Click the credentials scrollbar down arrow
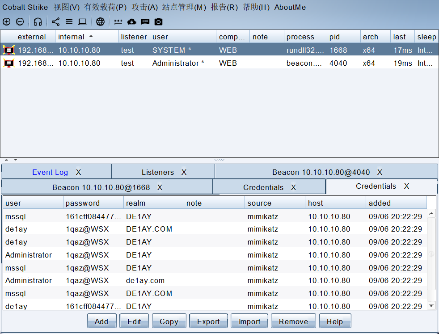This screenshot has width=439, height=334. 431,305
